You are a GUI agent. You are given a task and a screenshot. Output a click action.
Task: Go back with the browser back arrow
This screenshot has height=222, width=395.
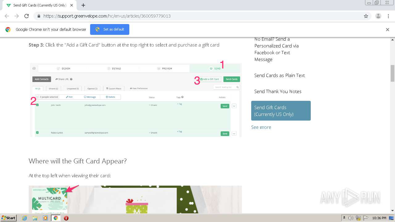click(7, 16)
